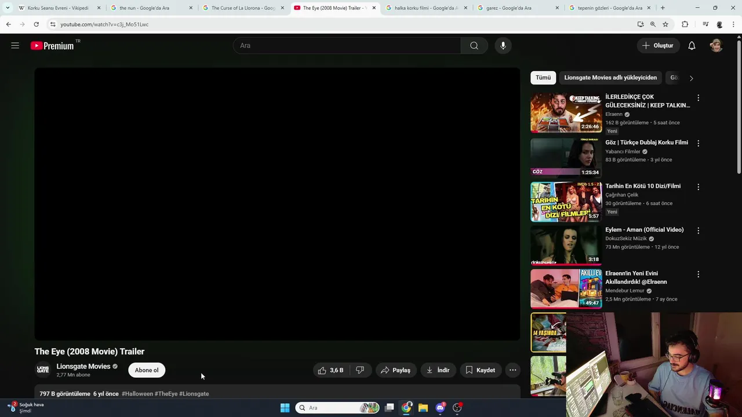Click Kaydet save button
This screenshot has width=742, height=417.
pos(481,370)
